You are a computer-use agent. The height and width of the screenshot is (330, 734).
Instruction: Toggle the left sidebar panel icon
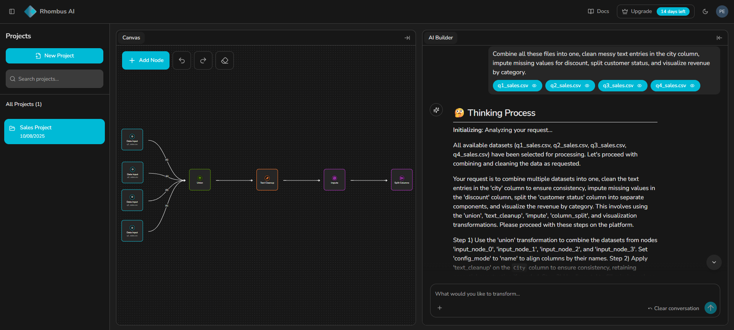pyautogui.click(x=12, y=11)
